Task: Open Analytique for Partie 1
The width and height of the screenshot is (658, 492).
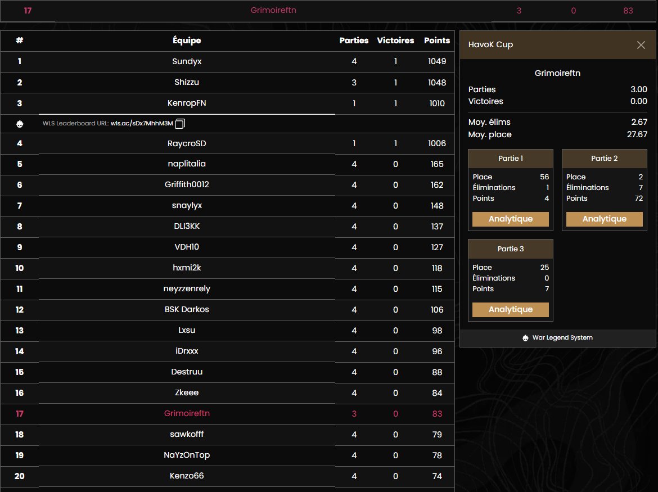Action: point(510,219)
